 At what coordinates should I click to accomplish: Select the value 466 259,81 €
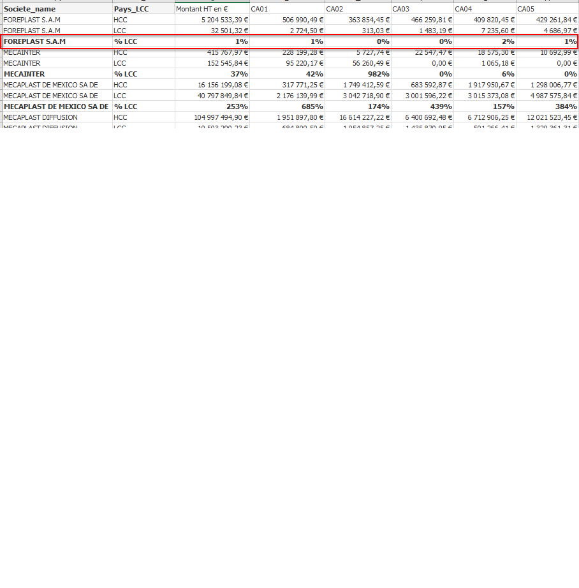pyautogui.click(x=423, y=20)
